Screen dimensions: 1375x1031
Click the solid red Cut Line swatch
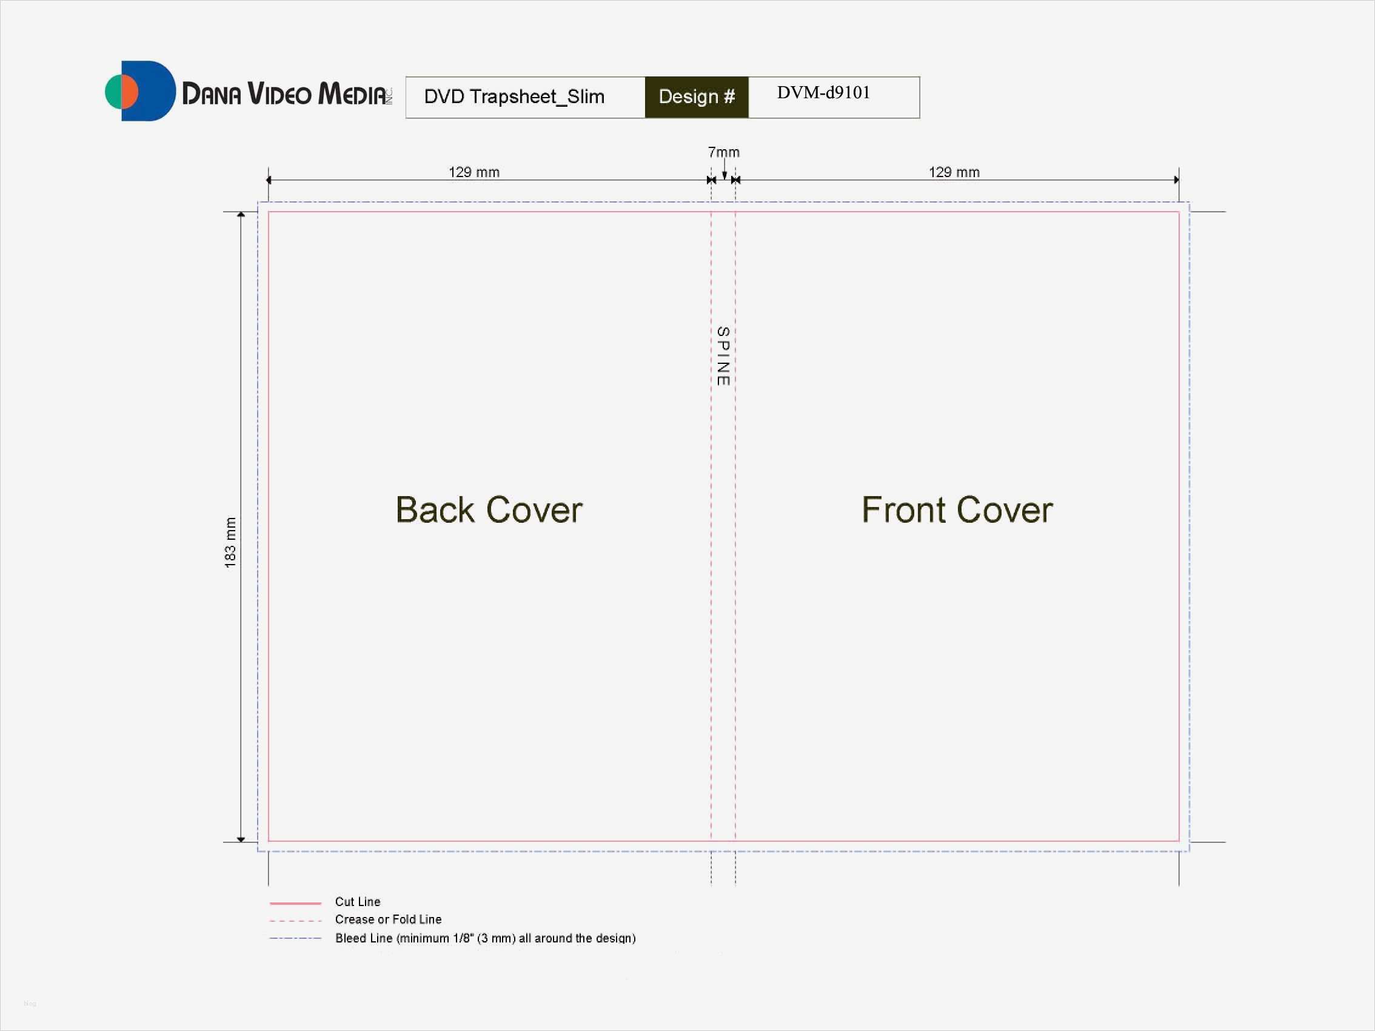click(295, 902)
